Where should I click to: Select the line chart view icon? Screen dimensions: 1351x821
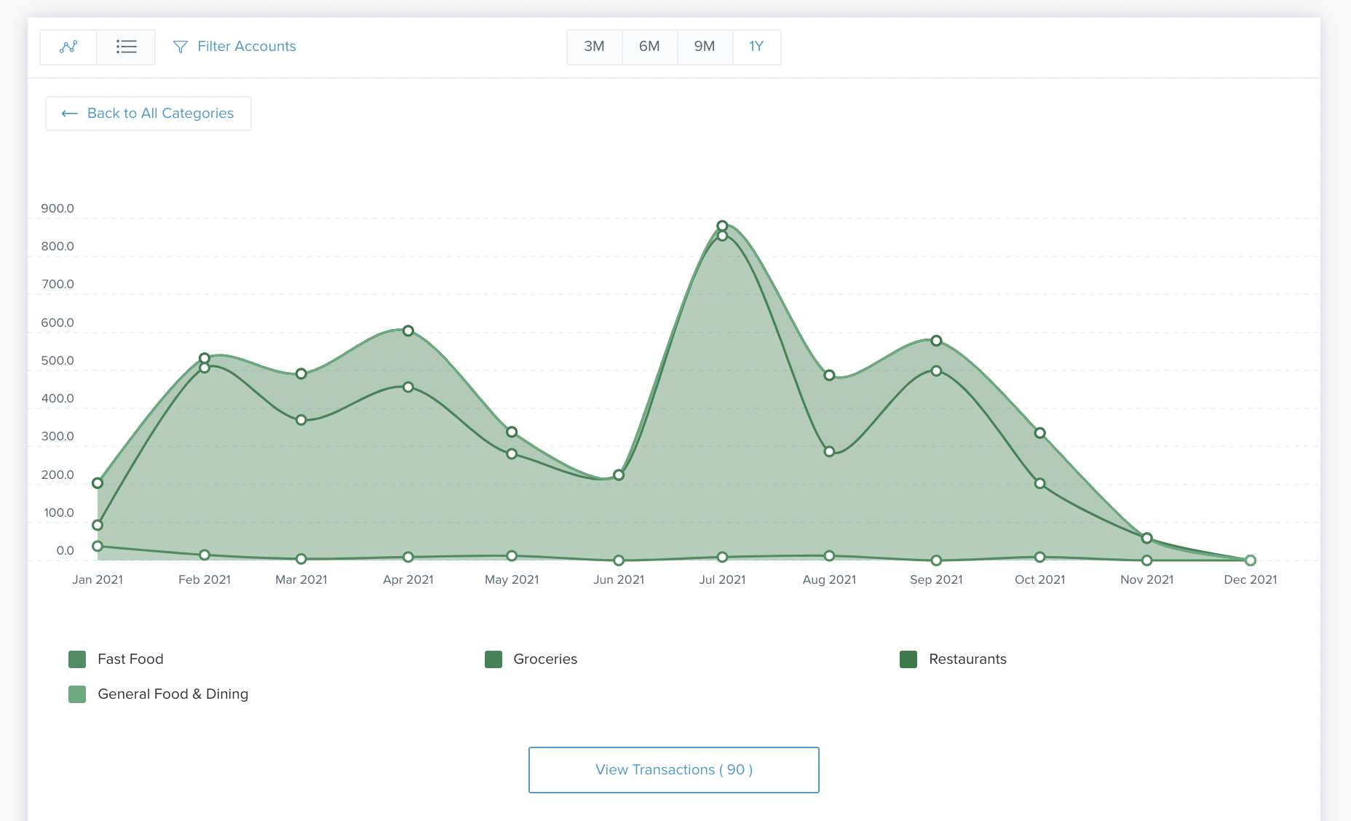tap(68, 47)
